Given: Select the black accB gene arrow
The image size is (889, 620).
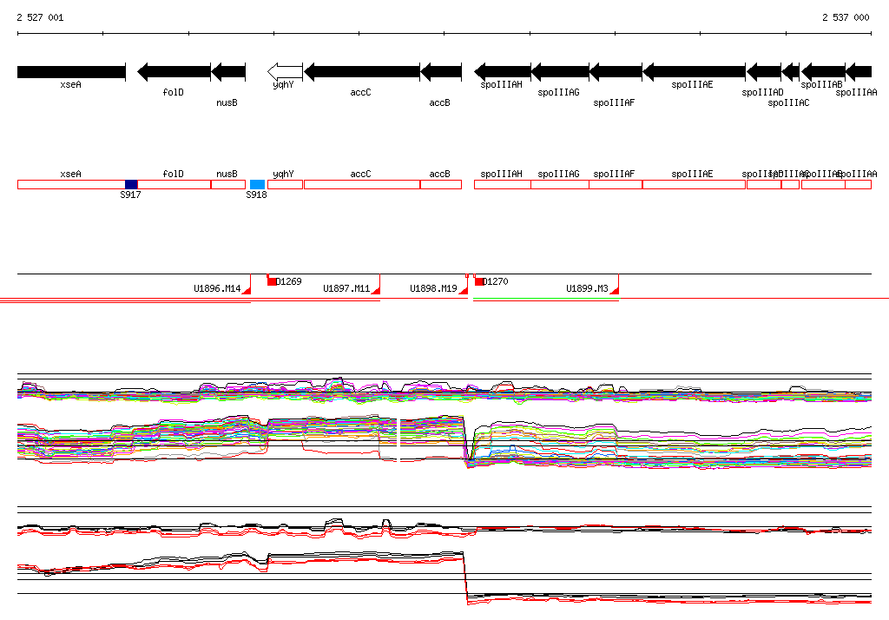Looking at the screenshot, I should click(x=441, y=71).
